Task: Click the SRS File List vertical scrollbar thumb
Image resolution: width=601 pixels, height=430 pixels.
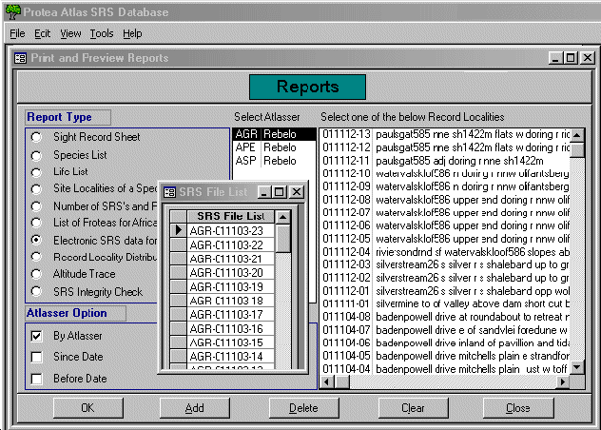Action: [282, 238]
